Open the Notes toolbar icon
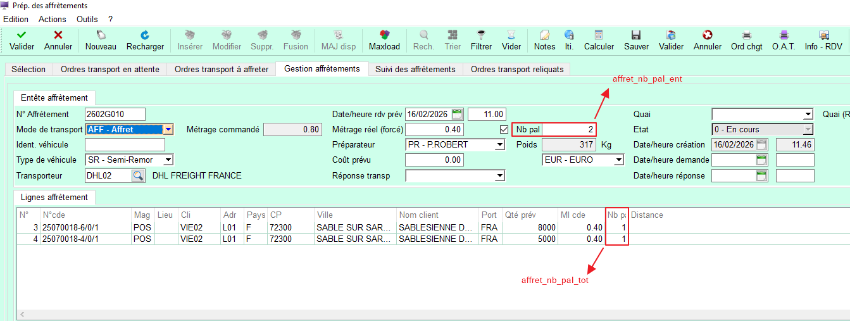 (x=544, y=35)
